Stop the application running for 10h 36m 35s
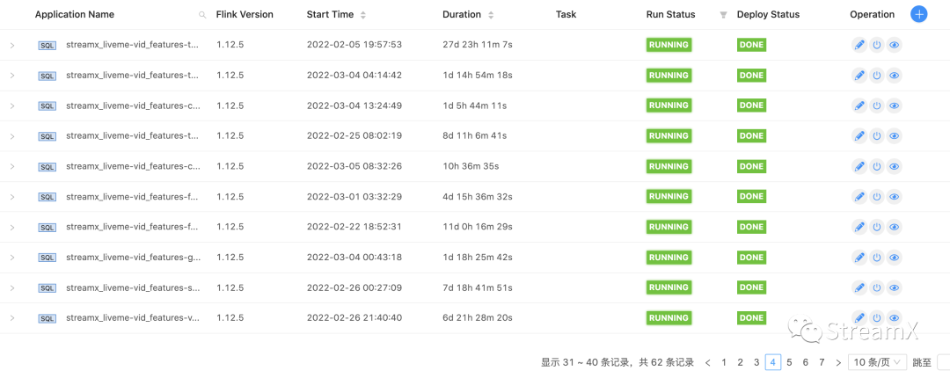 (x=876, y=166)
